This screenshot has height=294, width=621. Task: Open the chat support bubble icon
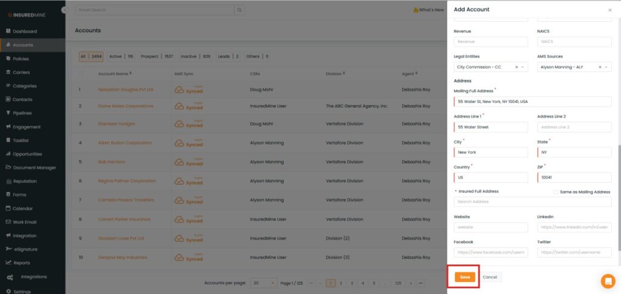[x=608, y=281]
